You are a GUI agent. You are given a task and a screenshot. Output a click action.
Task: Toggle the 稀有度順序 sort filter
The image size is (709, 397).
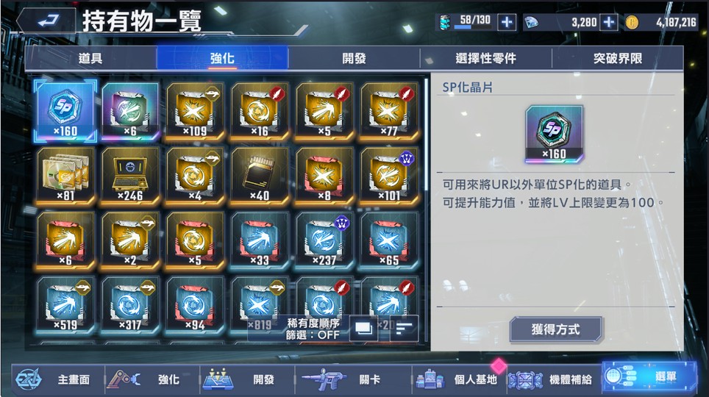click(x=313, y=329)
